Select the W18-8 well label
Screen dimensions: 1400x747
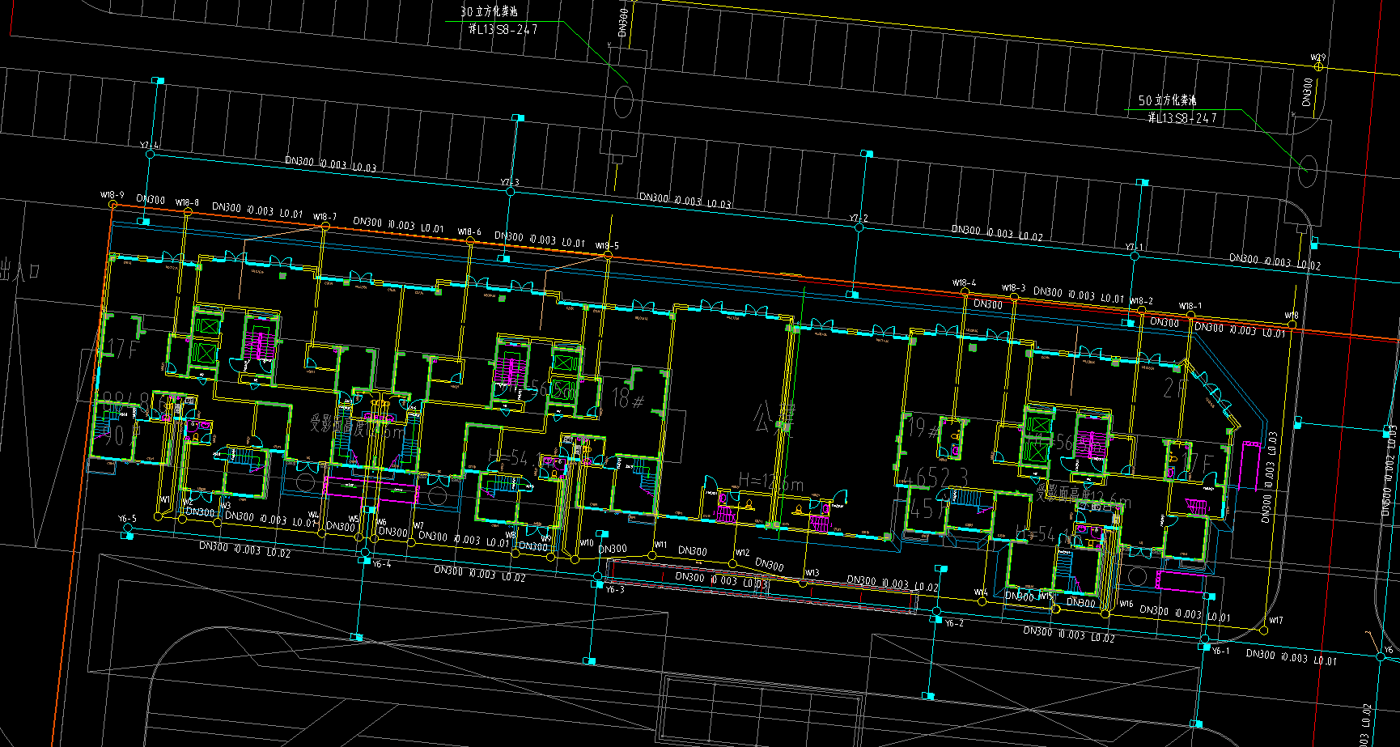click(x=187, y=203)
